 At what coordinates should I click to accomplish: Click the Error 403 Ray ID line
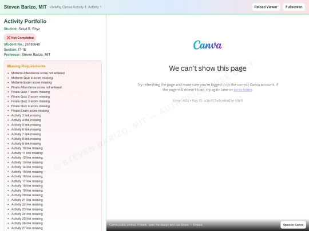[x=208, y=100]
